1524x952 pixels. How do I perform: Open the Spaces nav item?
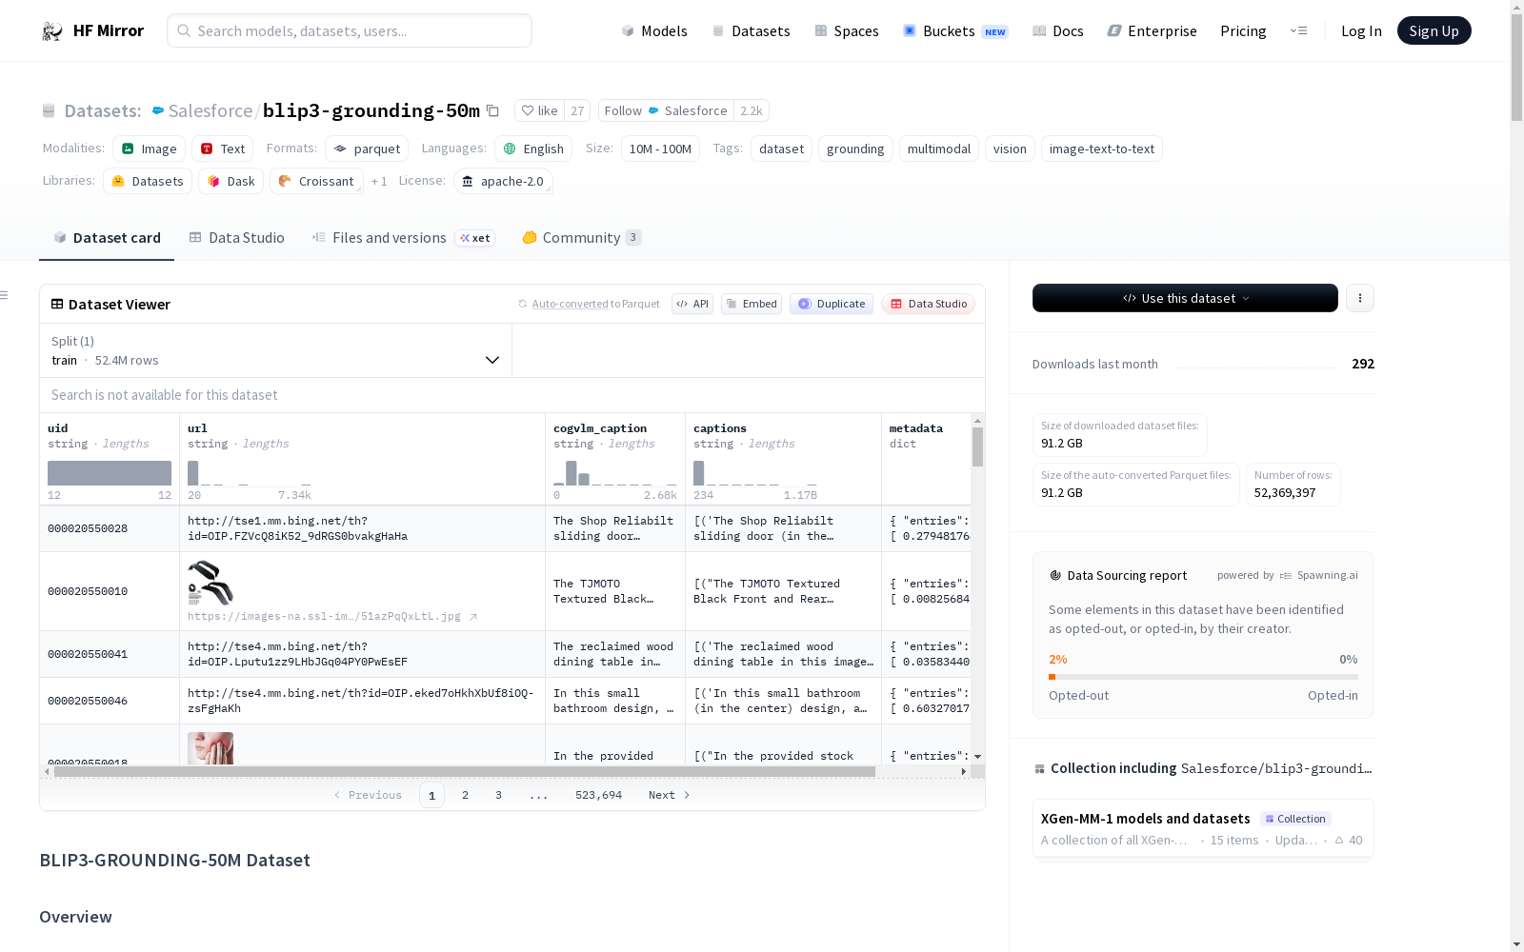(x=847, y=30)
